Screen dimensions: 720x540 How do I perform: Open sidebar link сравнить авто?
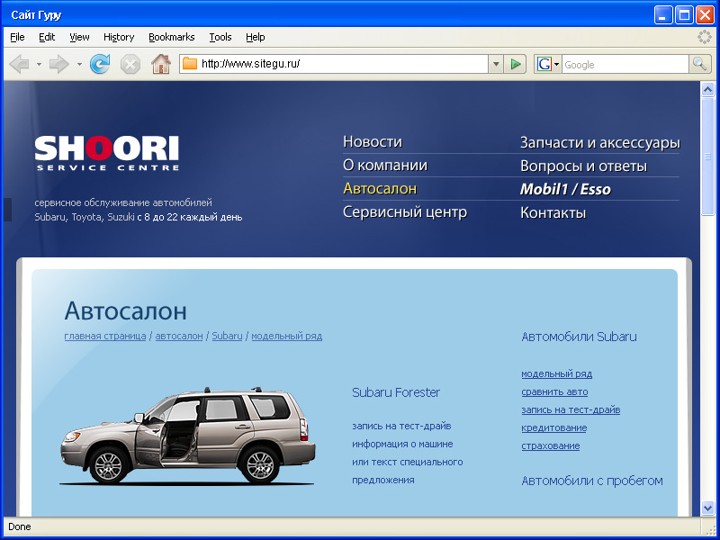[554, 392]
